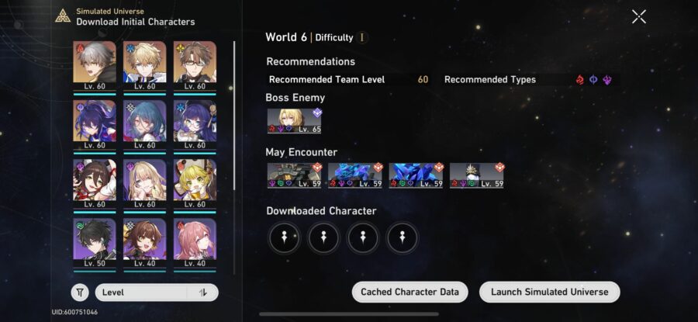Screen dimensions: 698x322
Task: Pick the gray-haired Lv. 60 character card
Action: click(95, 66)
